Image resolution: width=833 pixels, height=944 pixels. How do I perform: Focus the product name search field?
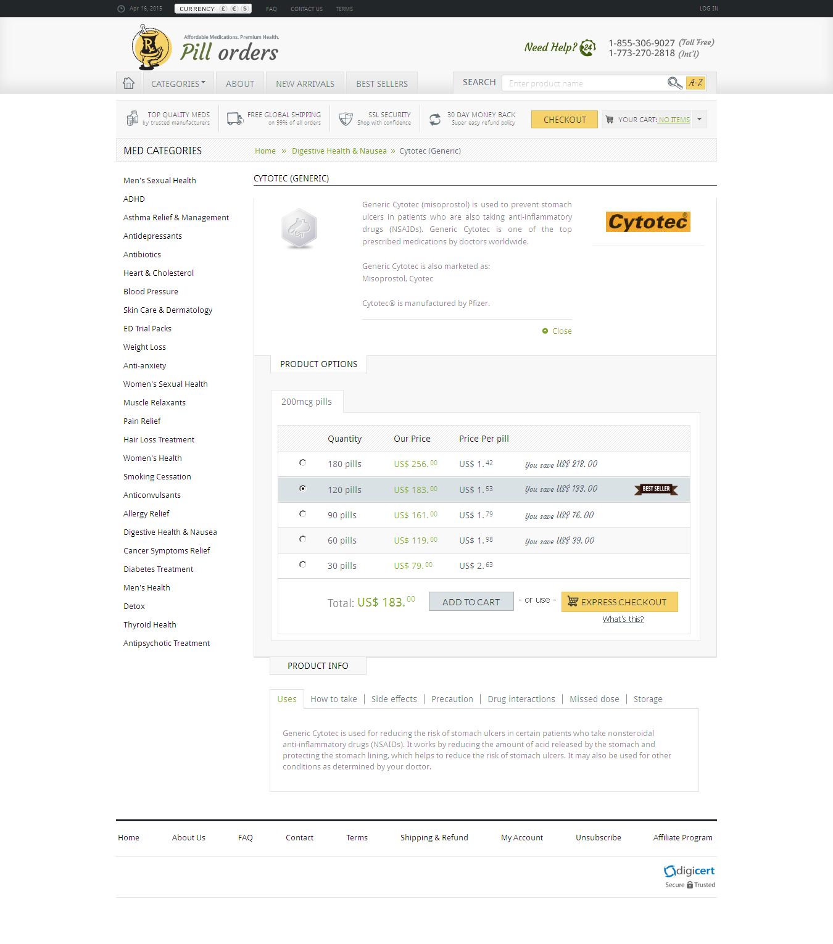tap(583, 83)
